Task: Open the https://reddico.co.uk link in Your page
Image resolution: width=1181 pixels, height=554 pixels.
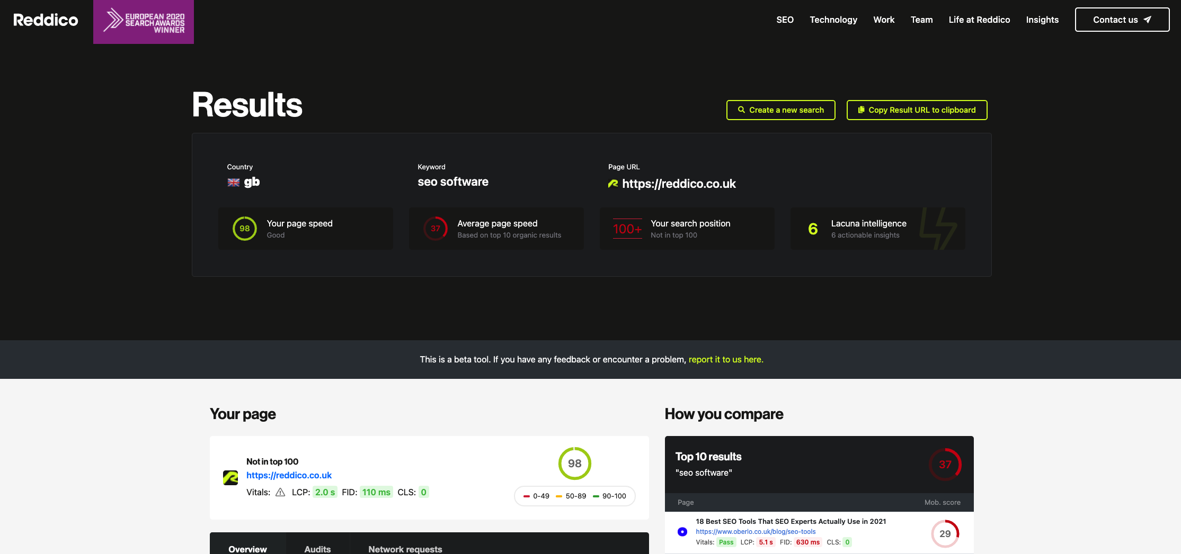Action: [289, 475]
